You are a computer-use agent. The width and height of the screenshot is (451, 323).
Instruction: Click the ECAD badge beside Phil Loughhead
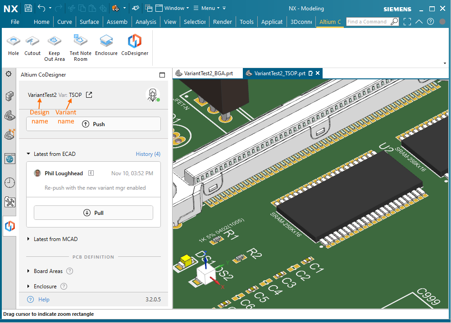click(91, 173)
